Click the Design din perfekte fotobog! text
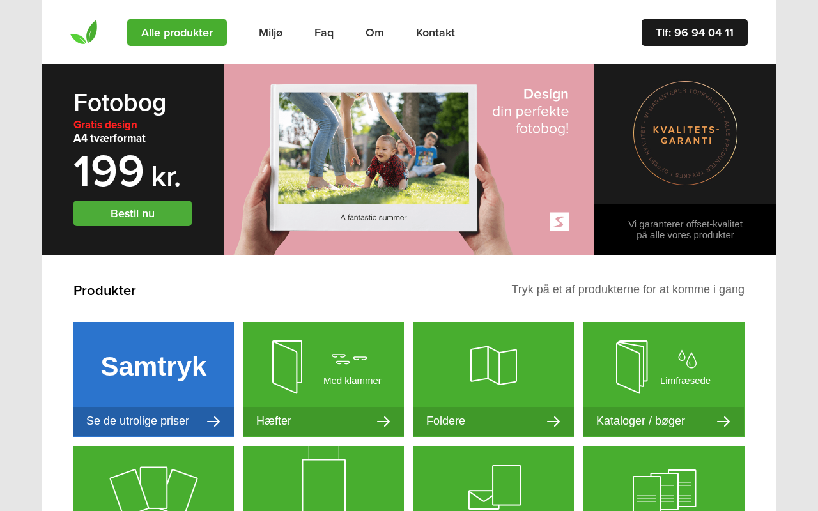 coord(530,111)
